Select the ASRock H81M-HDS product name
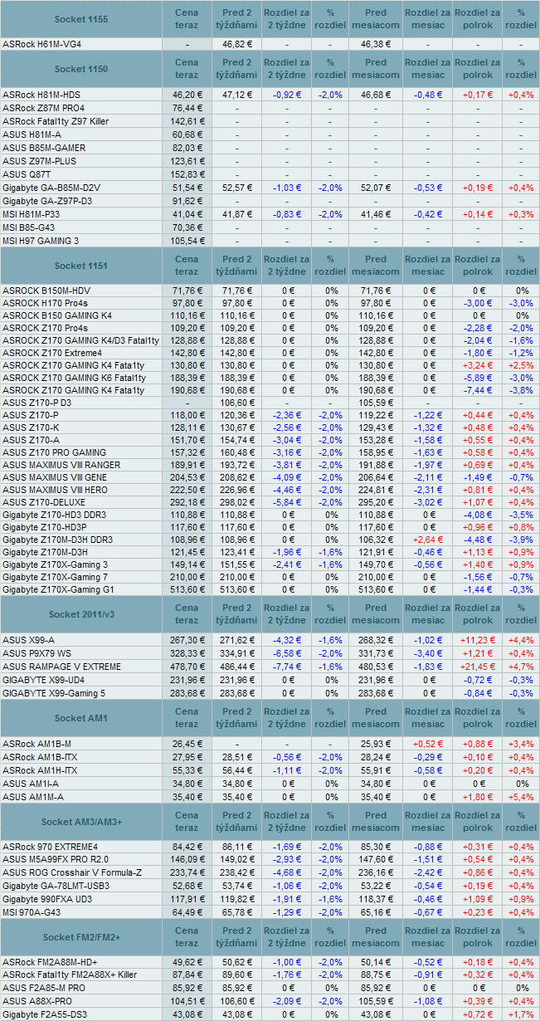Screen dimensions: 540x1021 [x=41, y=95]
